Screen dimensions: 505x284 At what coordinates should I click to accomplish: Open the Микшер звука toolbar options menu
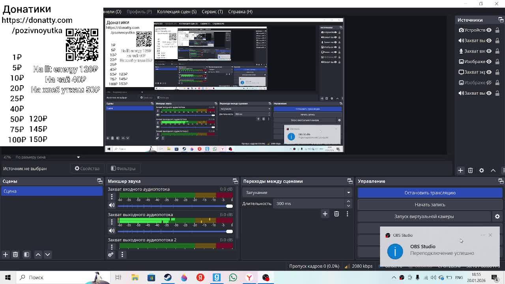(122, 255)
